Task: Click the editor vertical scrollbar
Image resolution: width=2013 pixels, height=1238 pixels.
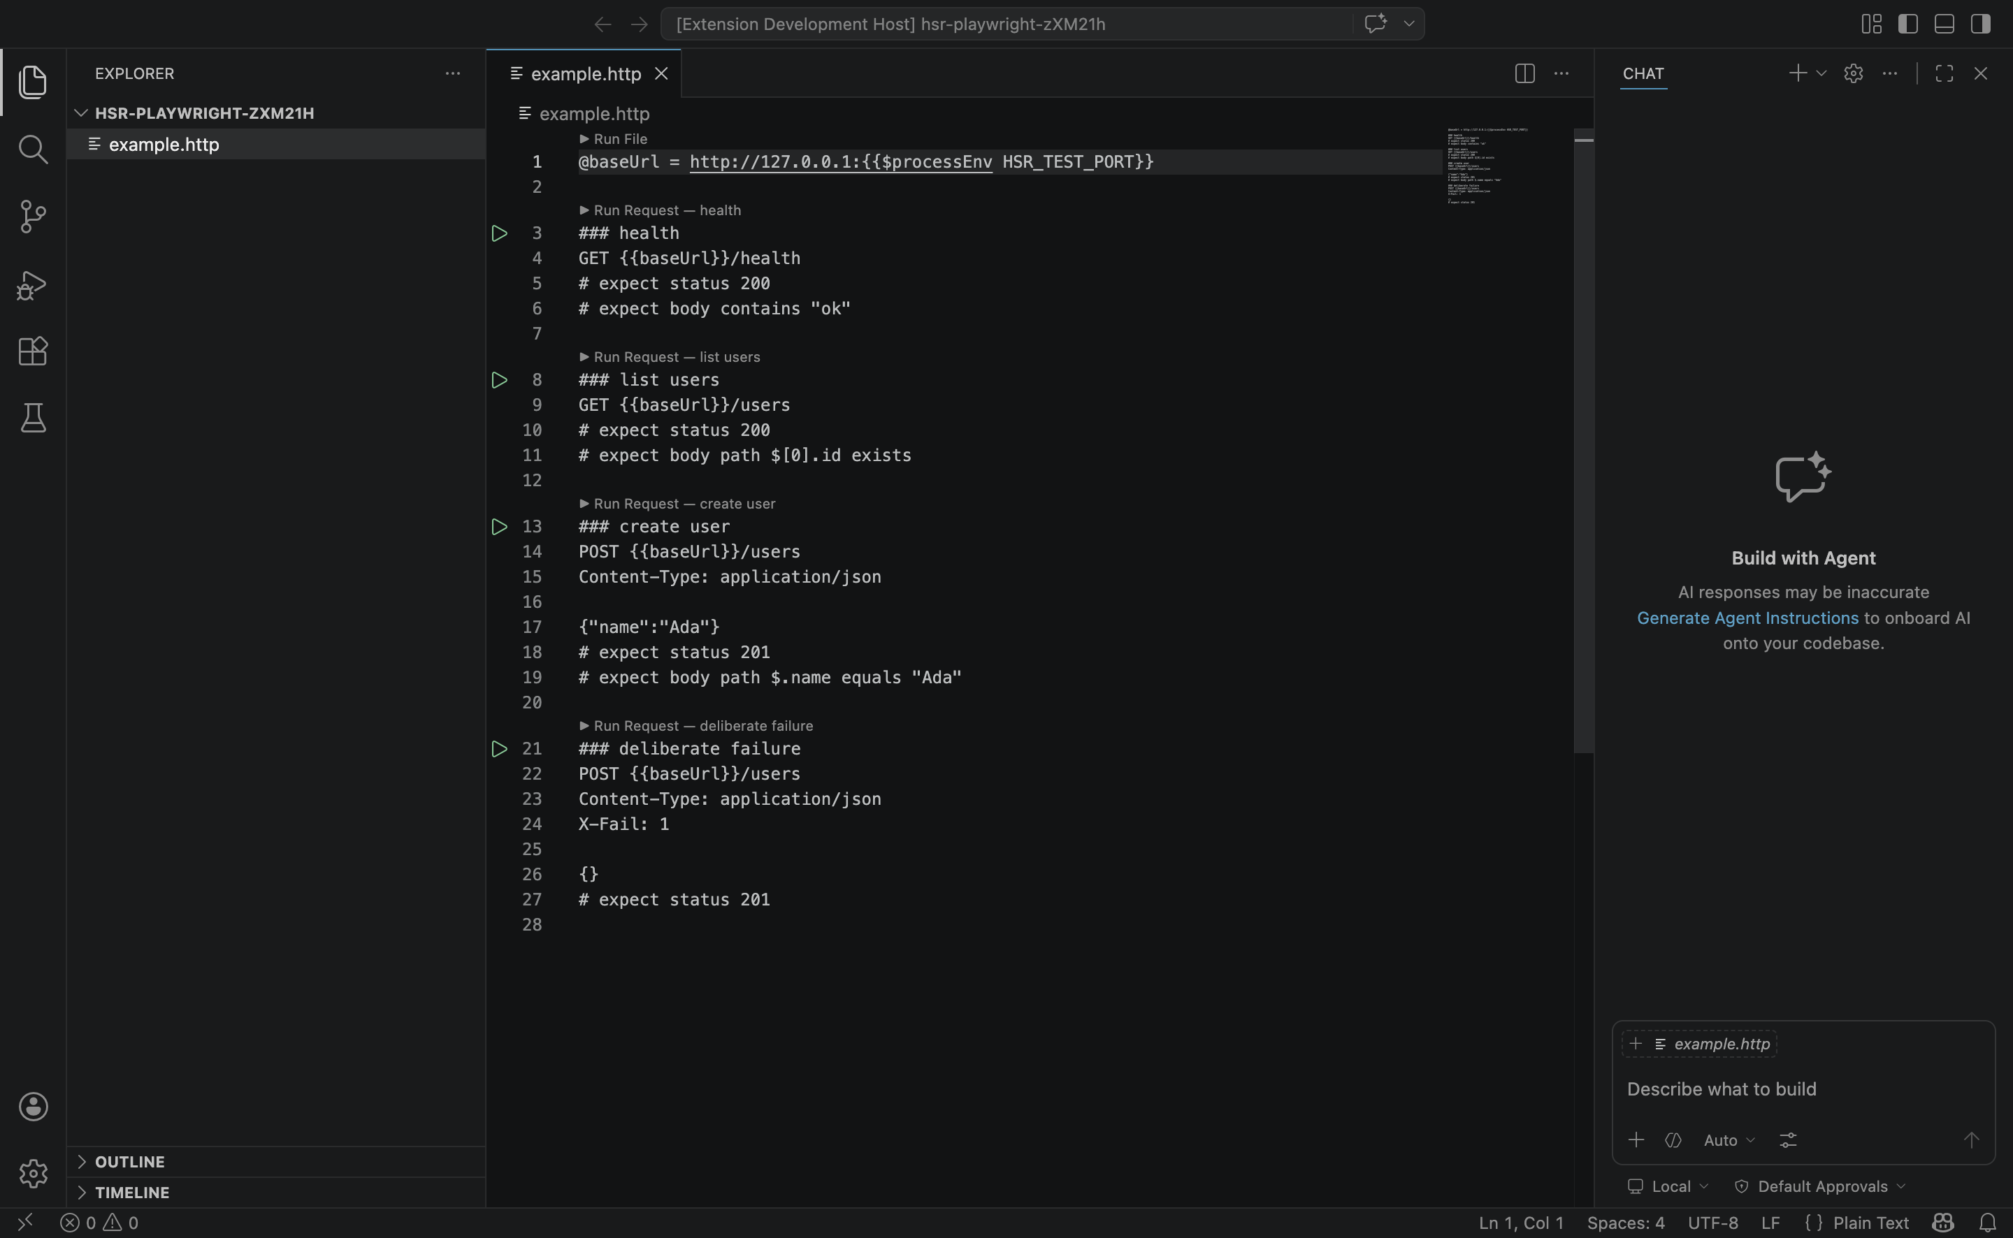Action: [1584, 441]
